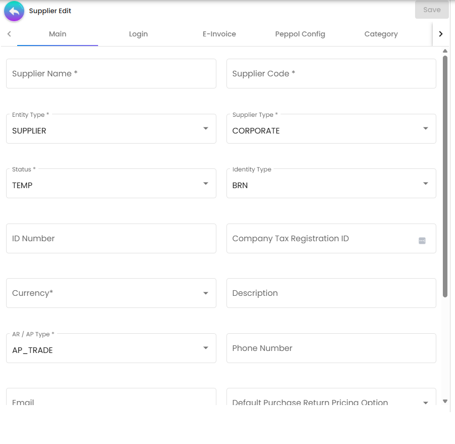Click the scrollbar up arrow
The image size is (455, 444).
point(445,51)
